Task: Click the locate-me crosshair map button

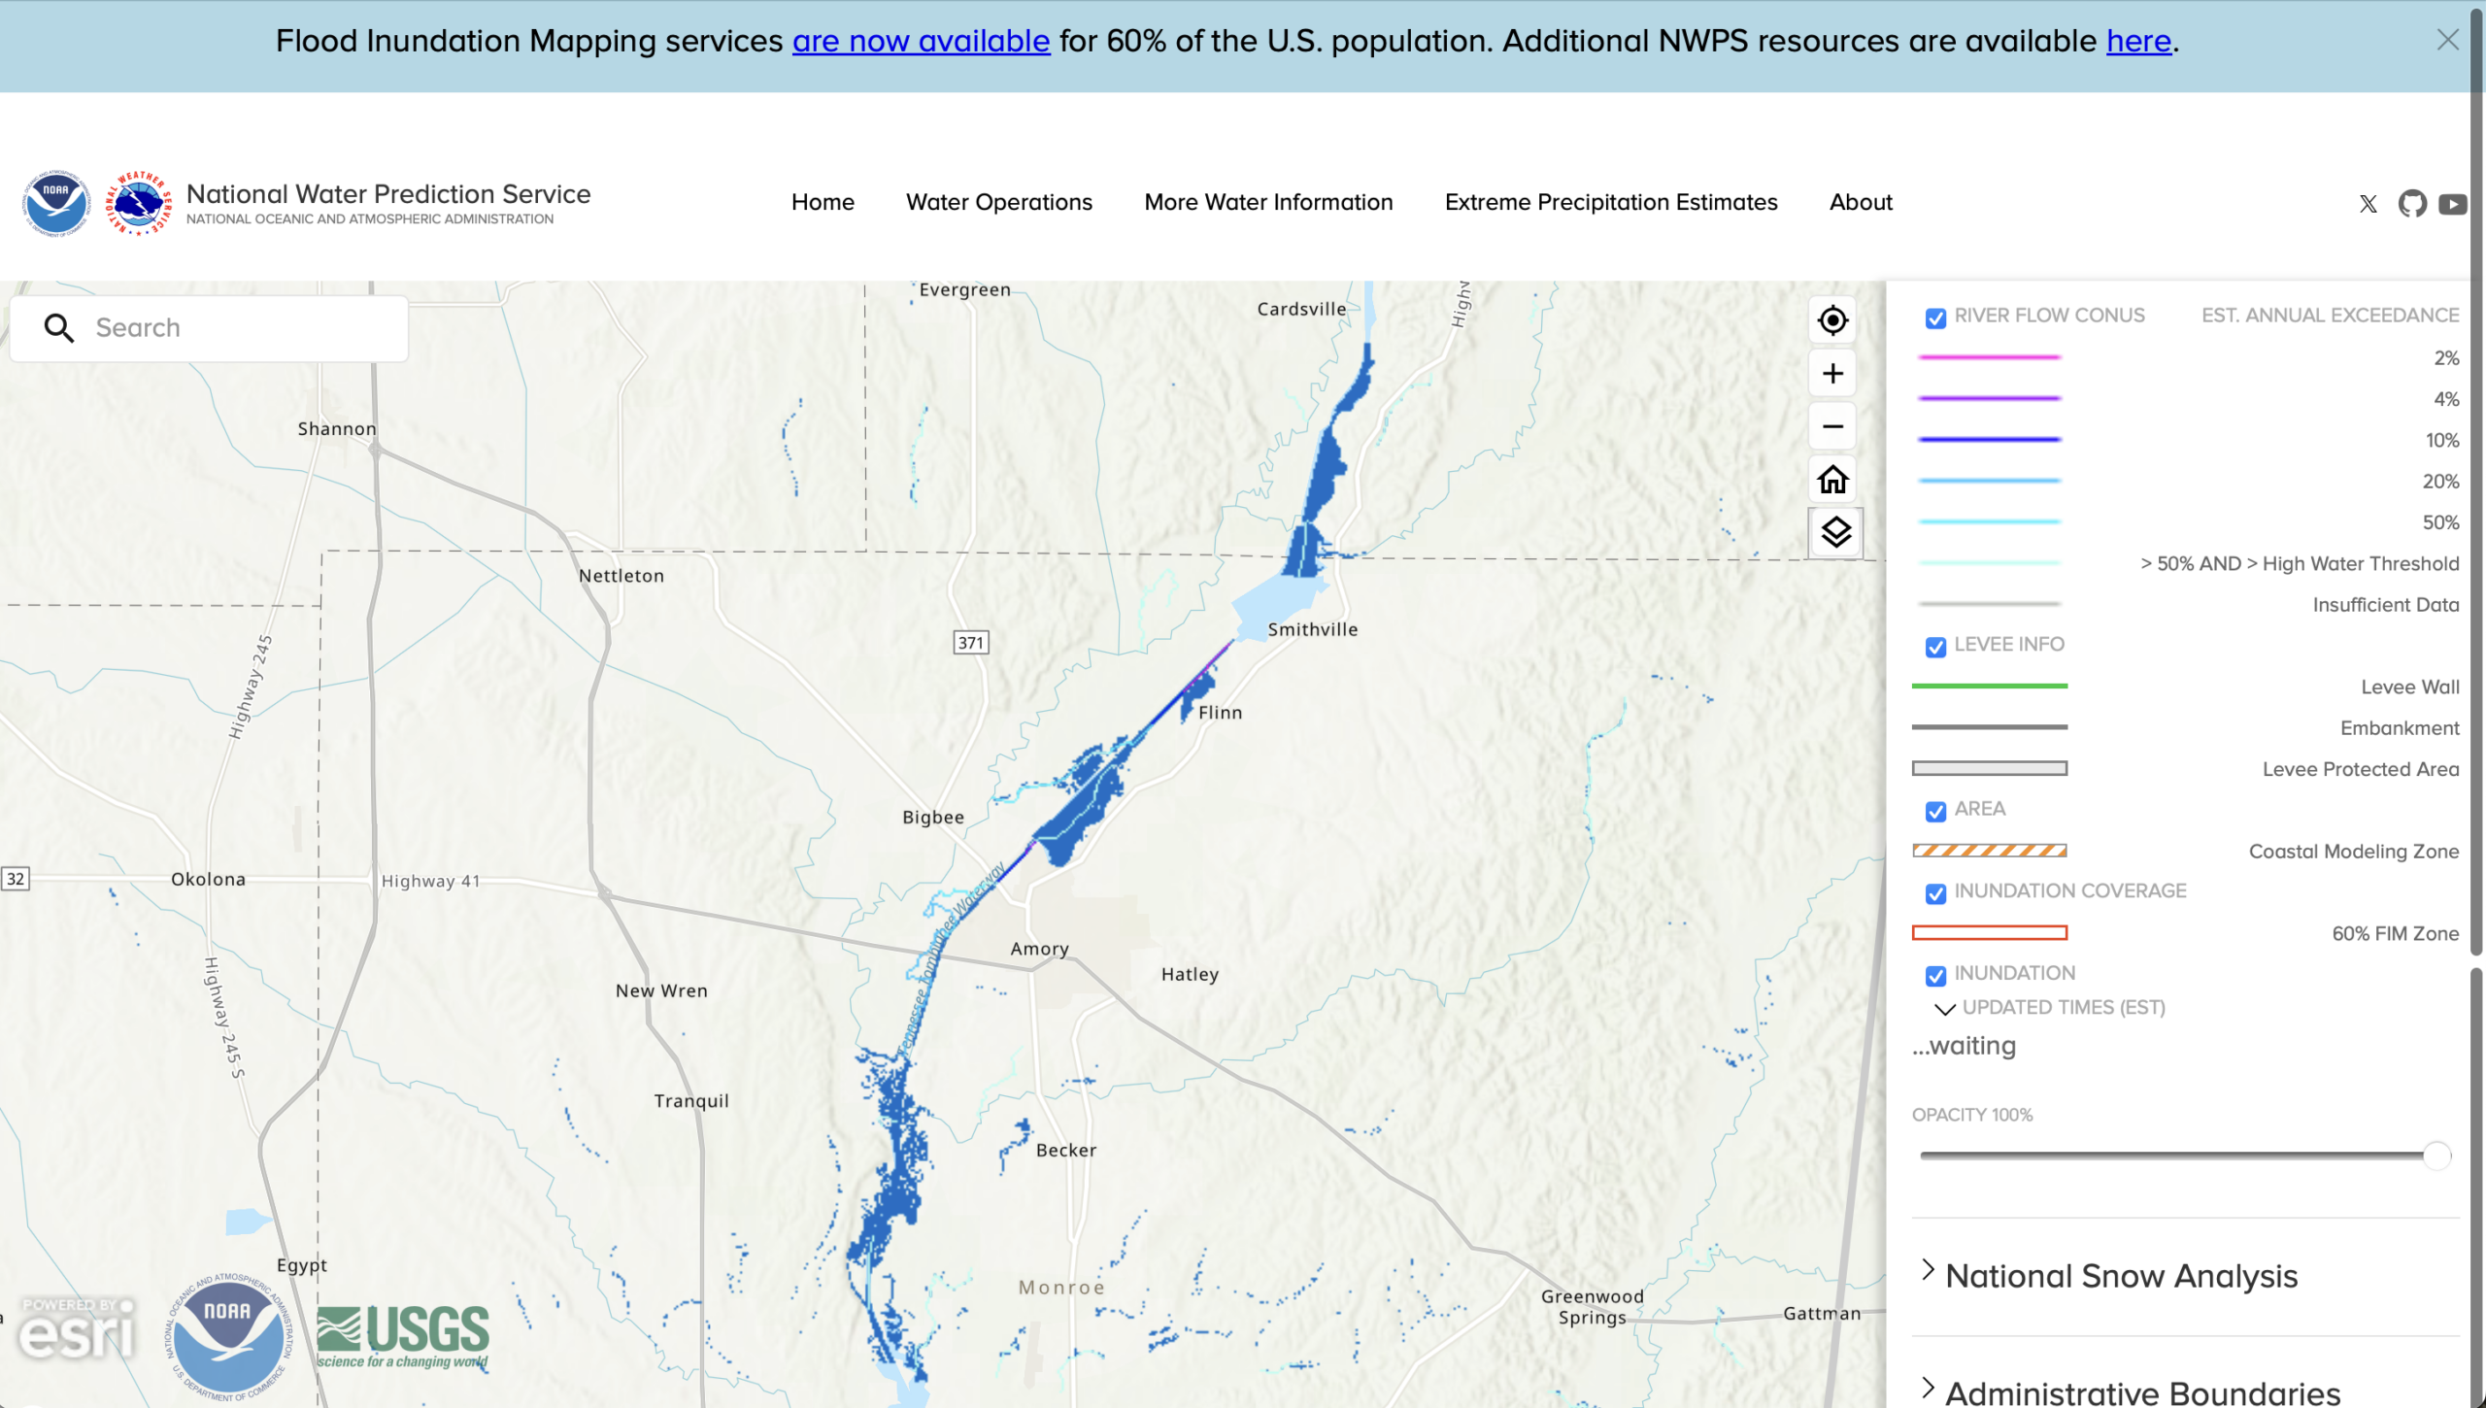Action: [1832, 320]
